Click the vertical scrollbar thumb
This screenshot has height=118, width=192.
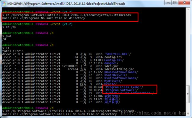(188, 94)
